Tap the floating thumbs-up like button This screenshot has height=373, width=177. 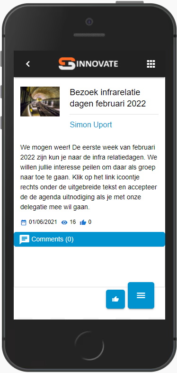click(x=115, y=299)
